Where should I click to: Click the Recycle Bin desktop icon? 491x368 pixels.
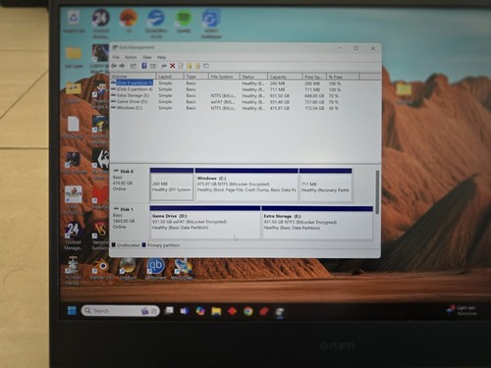pyautogui.click(x=74, y=21)
